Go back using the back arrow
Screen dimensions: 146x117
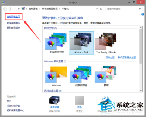click(5, 9)
